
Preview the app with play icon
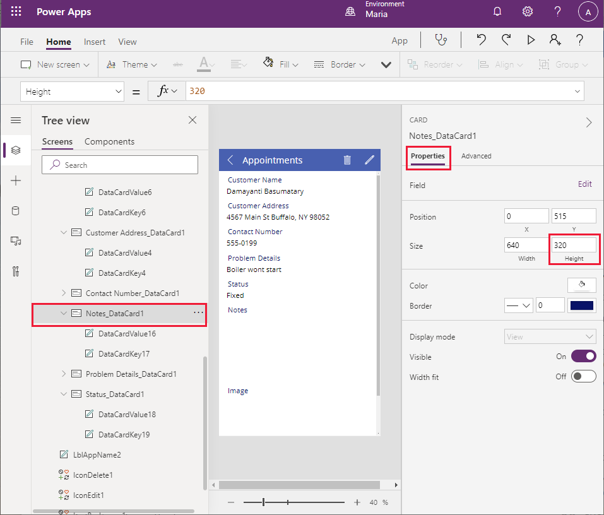(x=531, y=40)
